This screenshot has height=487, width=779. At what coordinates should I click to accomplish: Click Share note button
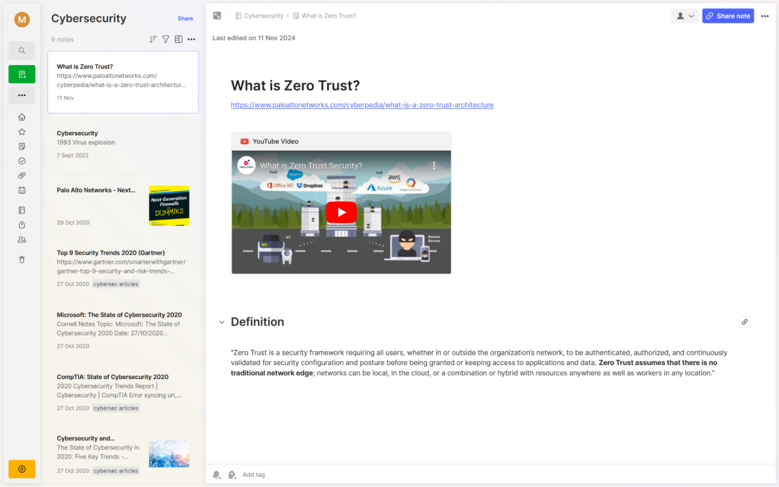tap(728, 16)
